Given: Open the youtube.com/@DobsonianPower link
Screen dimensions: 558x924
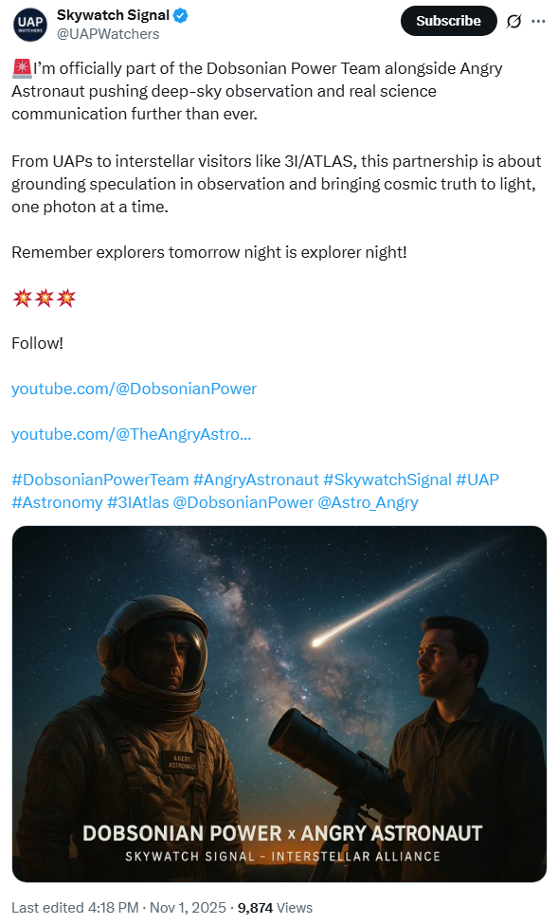Looking at the screenshot, I should coord(135,389).
